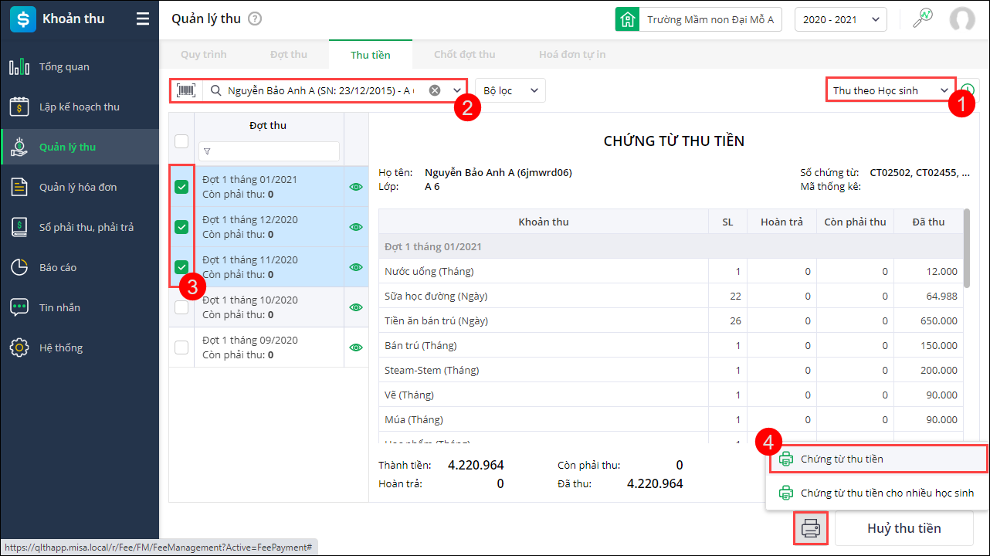Open Quản lý hóa đơn in sidebar
990x556 pixels.
[80, 187]
